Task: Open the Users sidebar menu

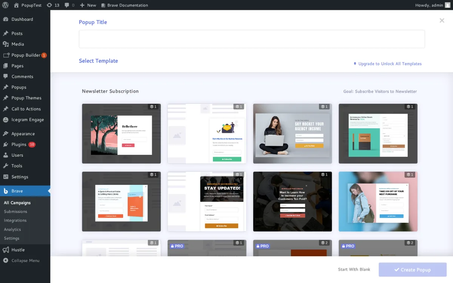Action: (25, 155)
